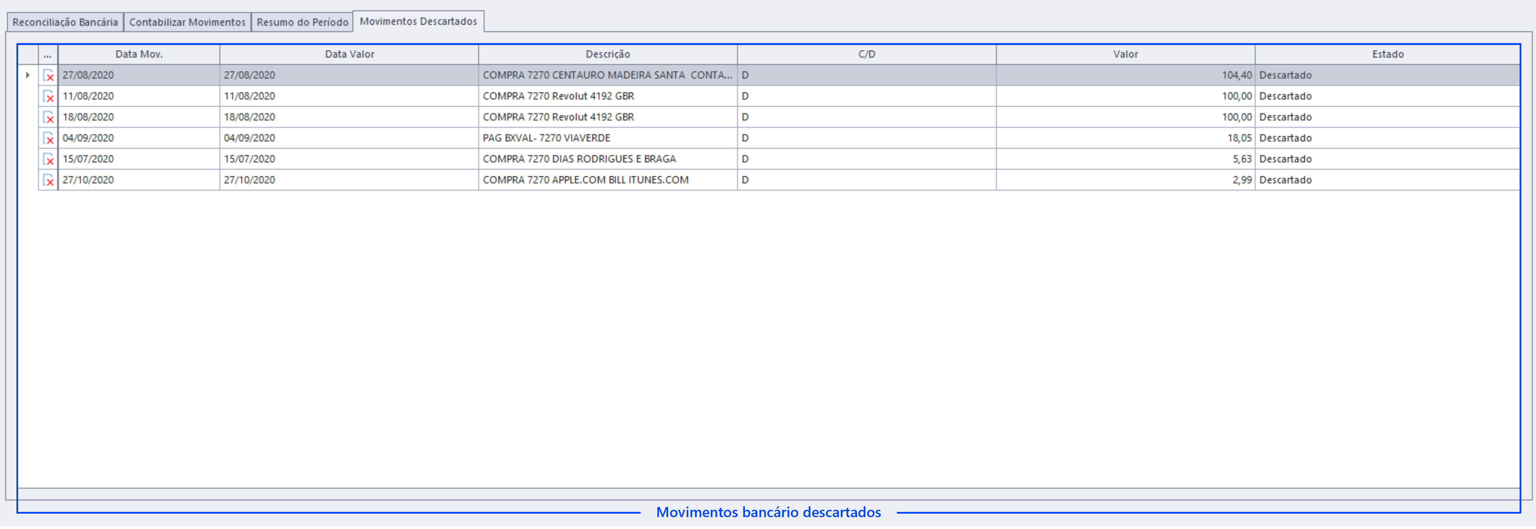Screen dimensions: 1536x529
Task: Sort by the Data Valor column header
Action: [349, 54]
